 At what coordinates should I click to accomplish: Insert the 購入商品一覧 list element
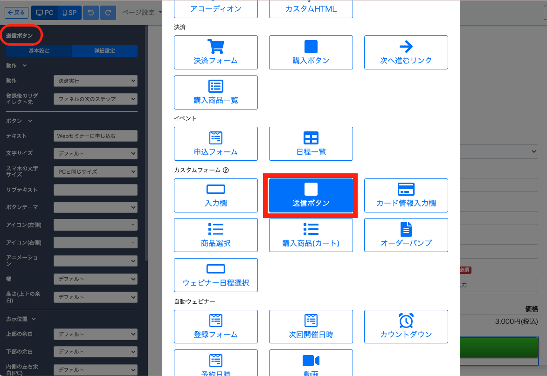(215, 92)
